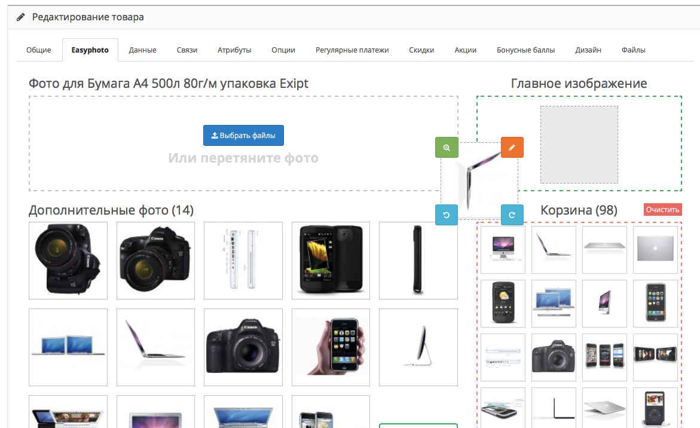Click the three iPhones thumbnail in Корзина
Screen dimensions: 700x428
coord(604,357)
